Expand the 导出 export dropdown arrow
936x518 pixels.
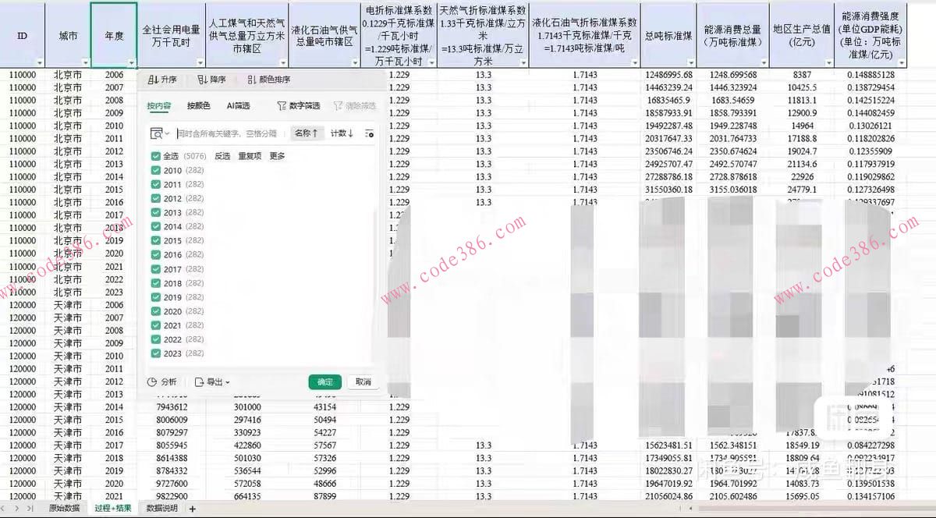click(x=227, y=382)
